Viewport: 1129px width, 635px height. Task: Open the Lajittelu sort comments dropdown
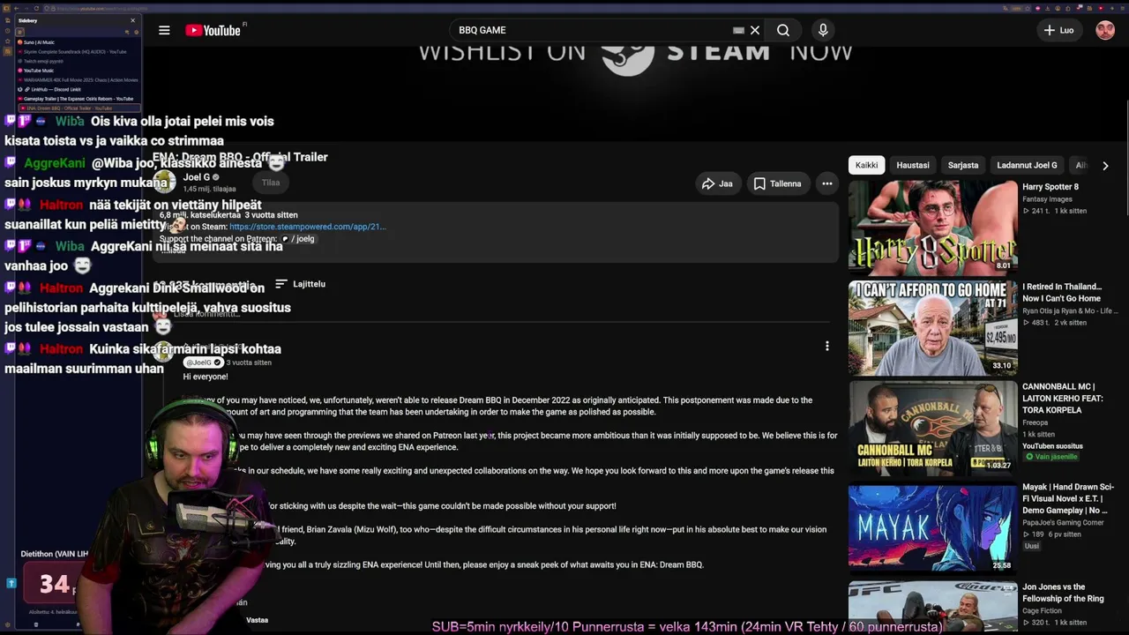tap(301, 284)
